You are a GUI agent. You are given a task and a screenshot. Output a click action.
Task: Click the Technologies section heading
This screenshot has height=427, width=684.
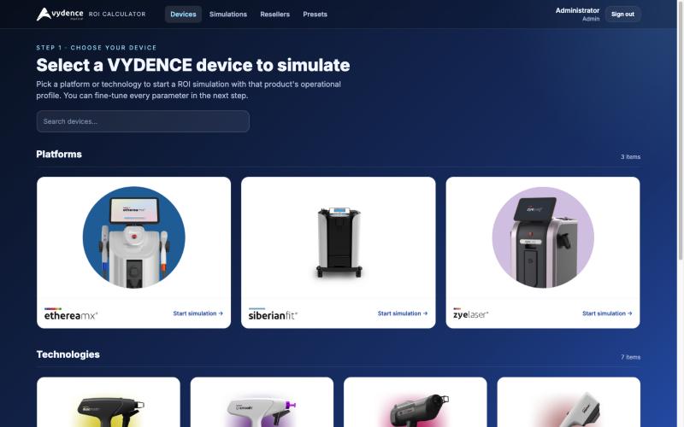[x=68, y=354]
